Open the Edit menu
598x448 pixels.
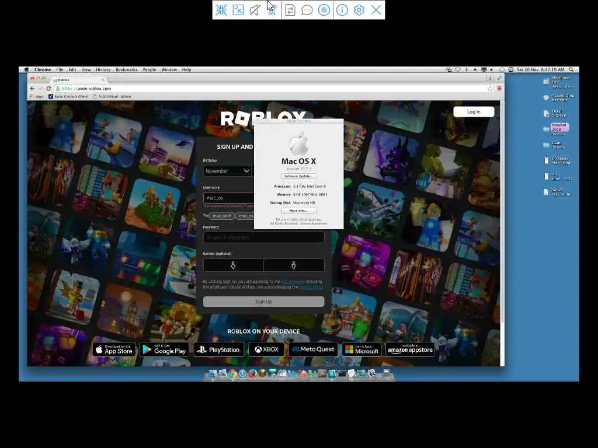tap(72, 70)
